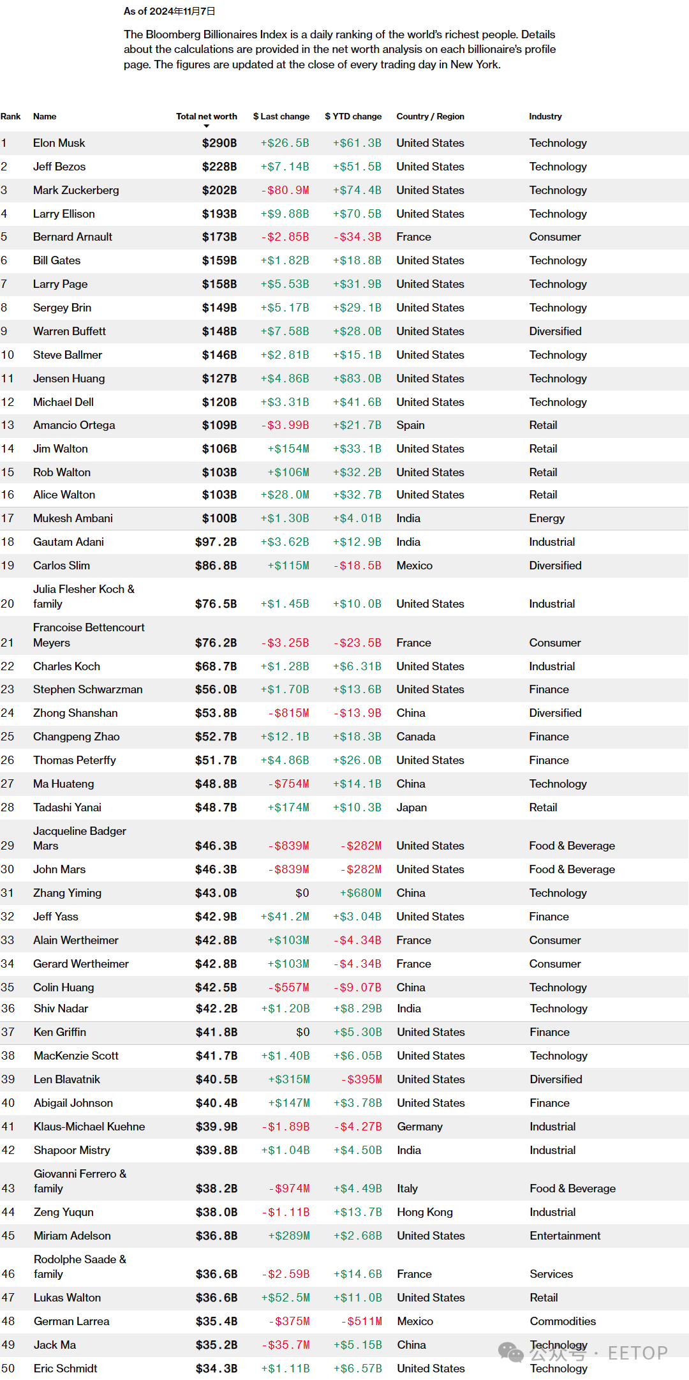
Task: Open Stephen Schwarzman's profile
Action: point(88,689)
